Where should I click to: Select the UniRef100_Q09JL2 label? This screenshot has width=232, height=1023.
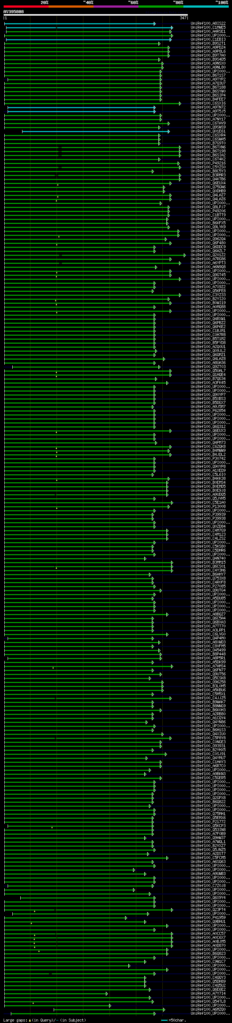208,351
